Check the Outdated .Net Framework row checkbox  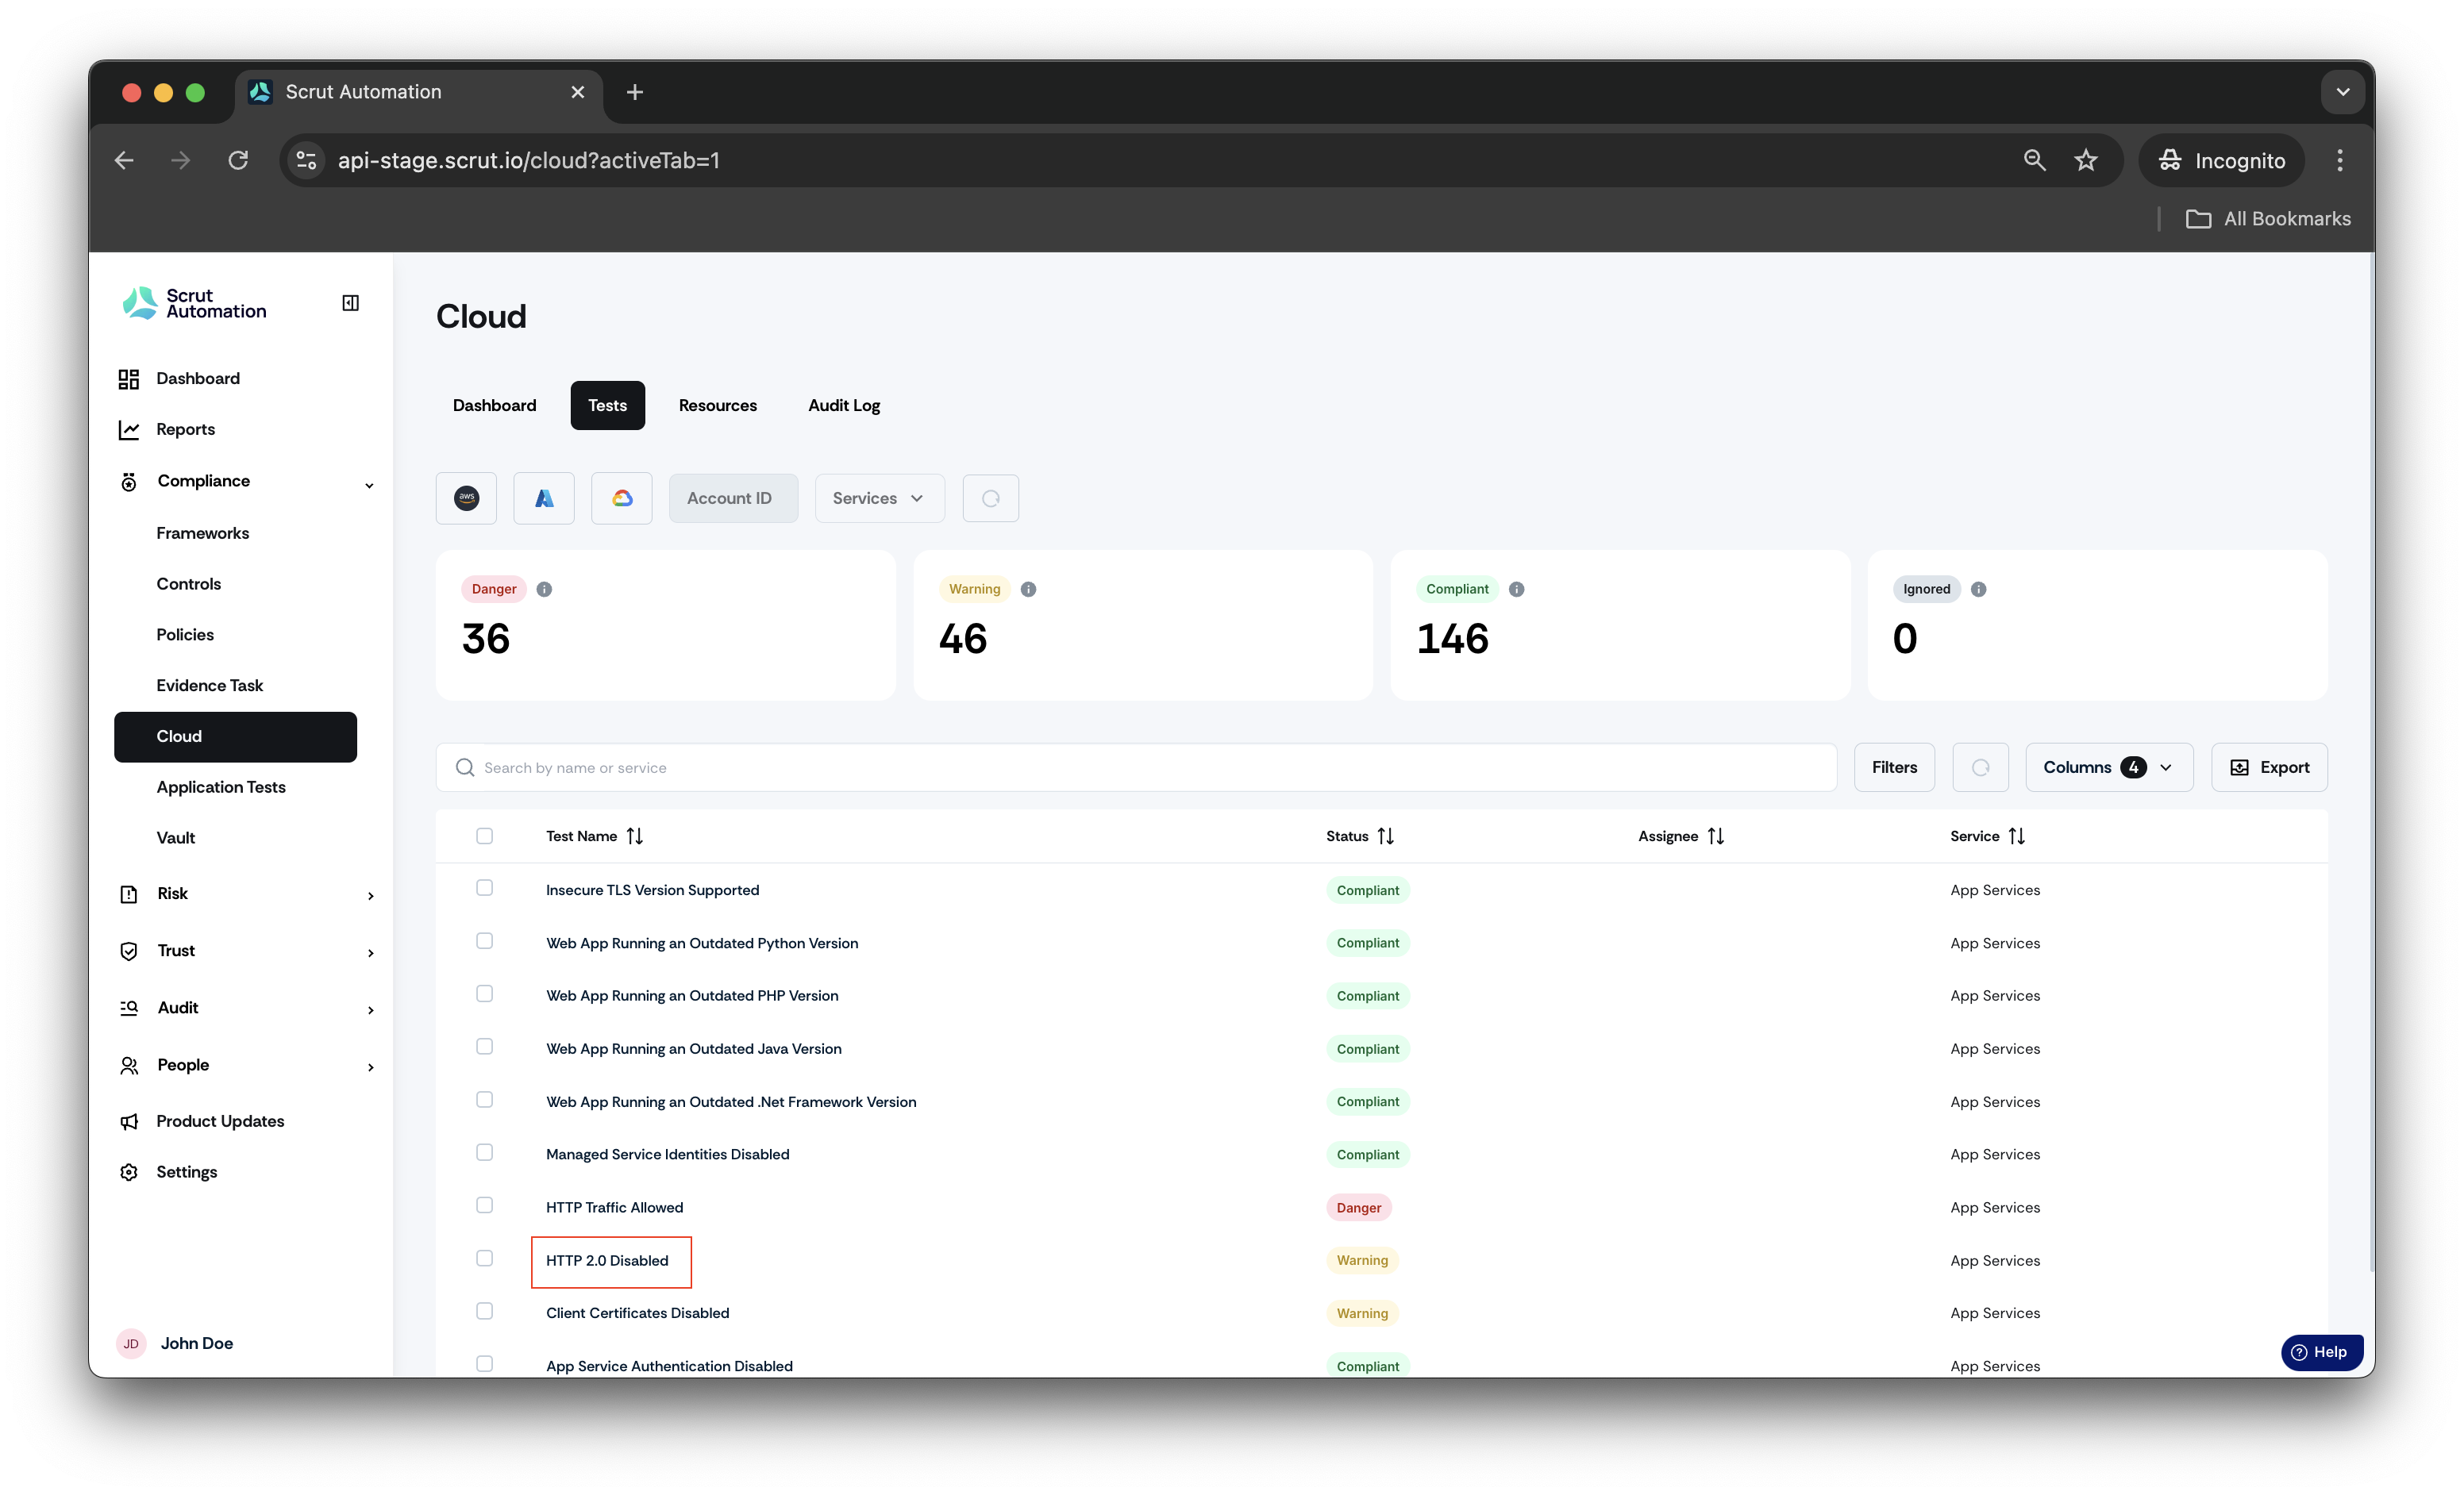(x=484, y=1101)
